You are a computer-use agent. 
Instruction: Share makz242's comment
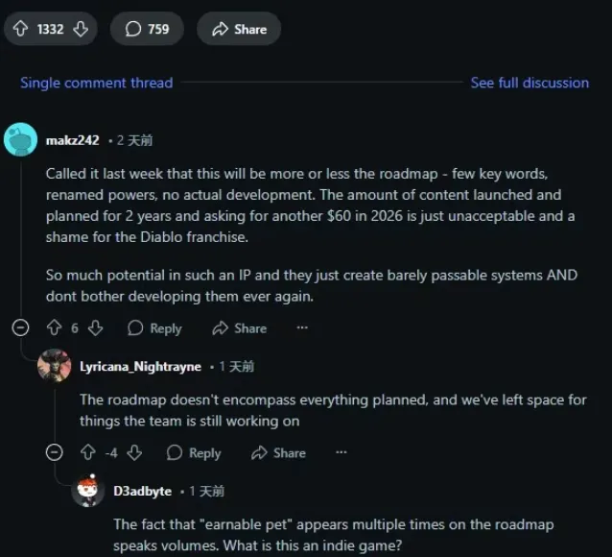pyautogui.click(x=240, y=328)
